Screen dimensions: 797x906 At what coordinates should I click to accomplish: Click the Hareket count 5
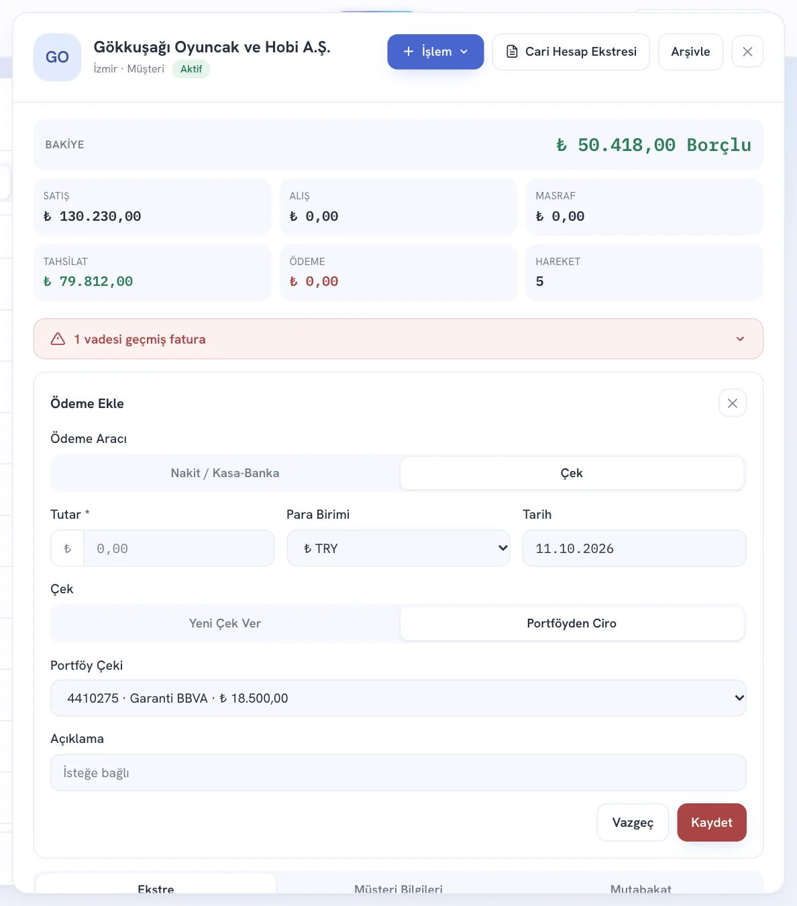coord(539,281)
